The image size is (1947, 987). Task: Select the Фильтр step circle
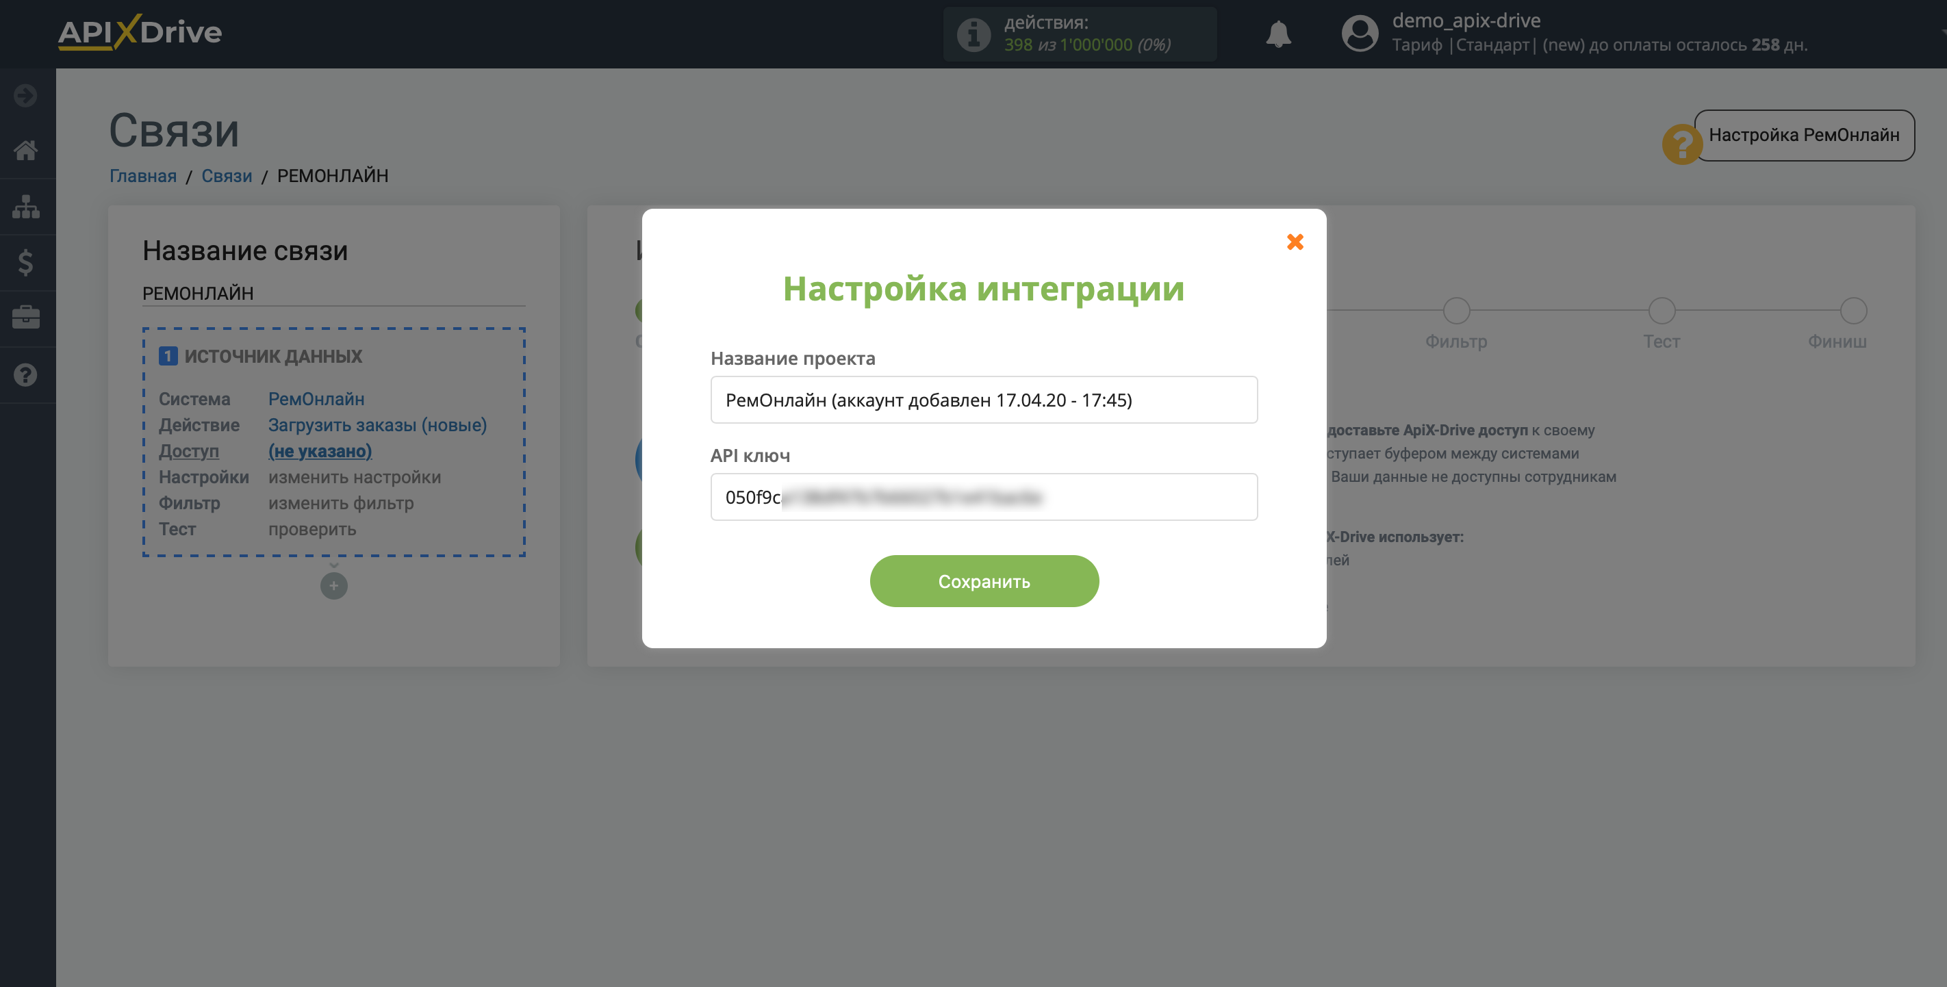(x=1455, y=311)
